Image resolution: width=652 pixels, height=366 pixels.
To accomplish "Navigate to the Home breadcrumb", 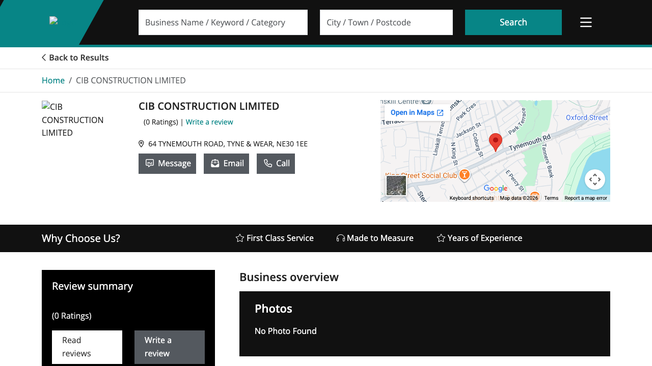I will pos(53,80).
